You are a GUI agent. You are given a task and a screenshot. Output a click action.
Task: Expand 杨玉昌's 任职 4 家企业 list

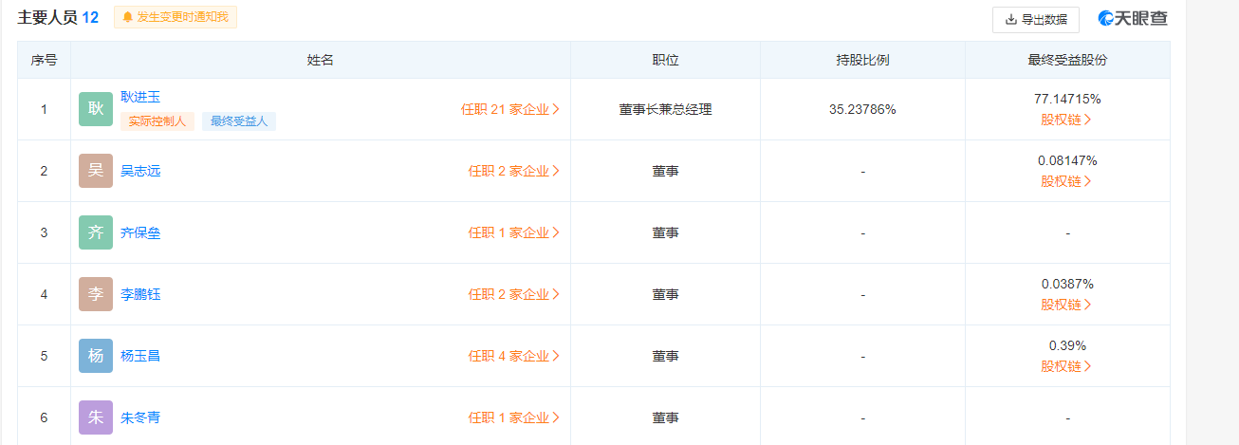click(x=513, y=356)
